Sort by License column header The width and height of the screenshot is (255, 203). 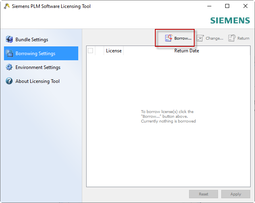point(114,51)
